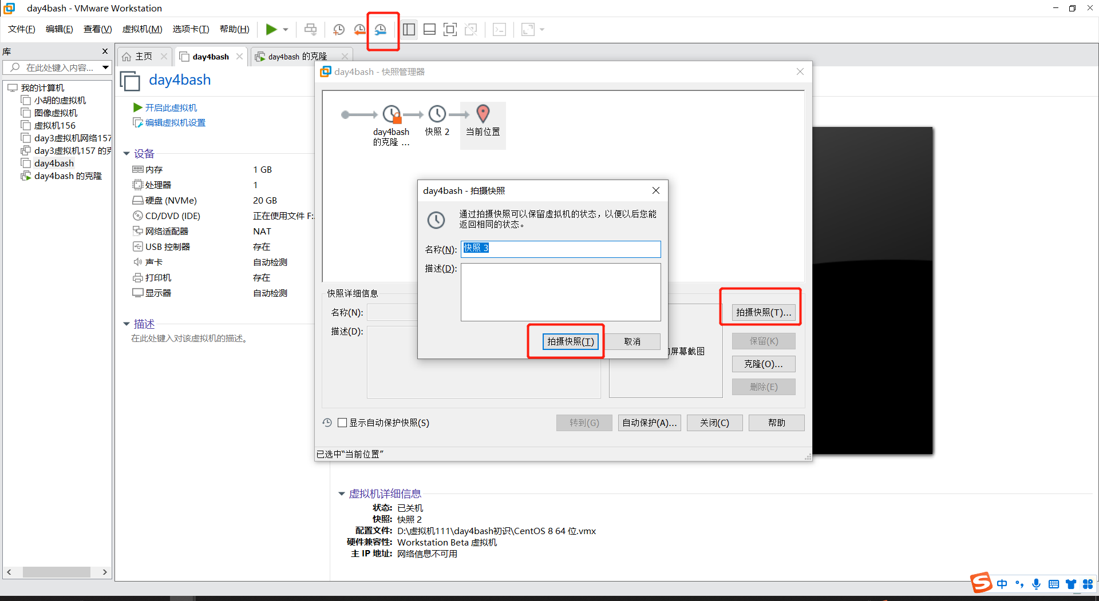Screen dimensions: 1099x601
Task: Click the Unity mode toolbar icon
Action: 471,29
